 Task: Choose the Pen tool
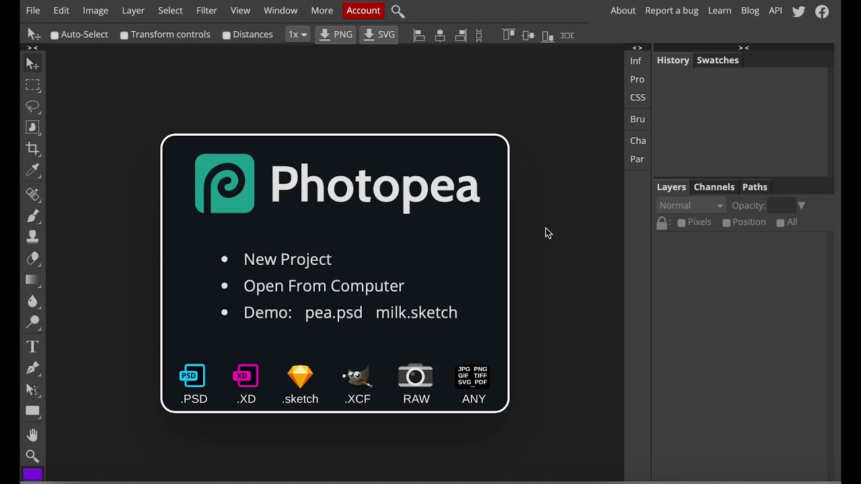click(32, 368)
